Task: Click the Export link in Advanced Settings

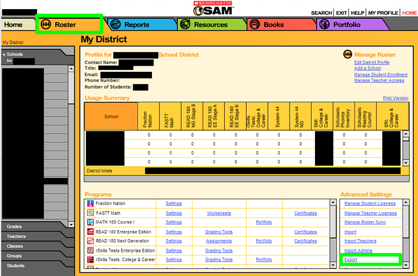Action: (351, 260)
